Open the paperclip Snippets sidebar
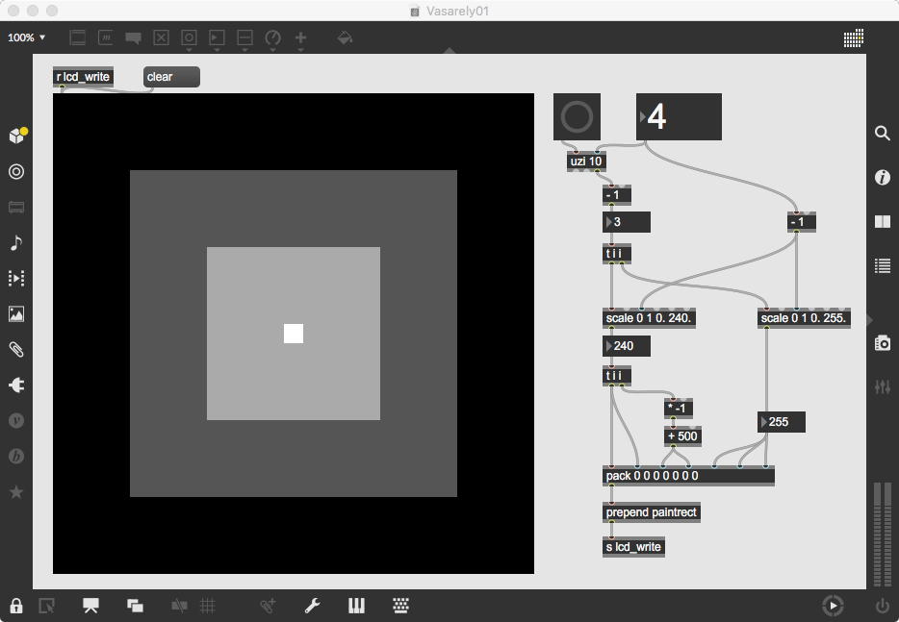899x622 pixels. (x=16, y=349)
